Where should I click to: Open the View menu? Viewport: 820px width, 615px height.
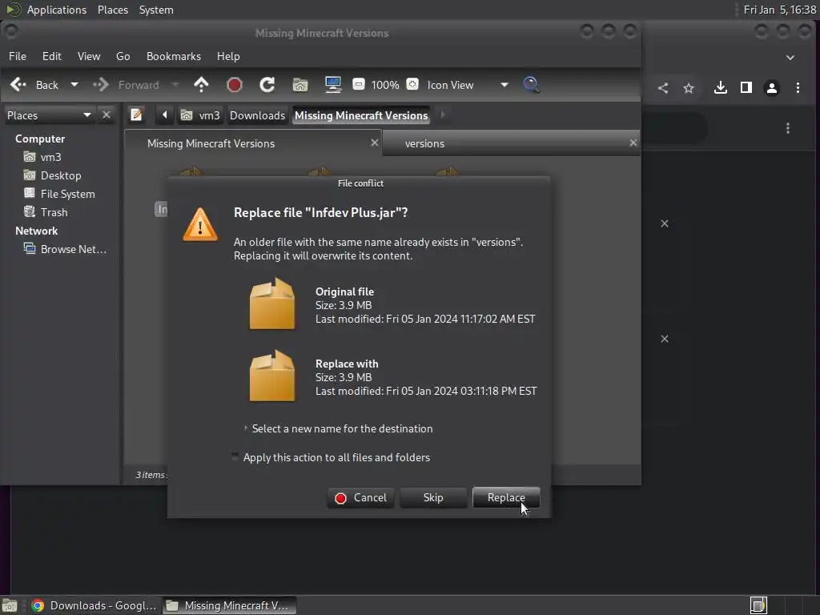point(89,56)
